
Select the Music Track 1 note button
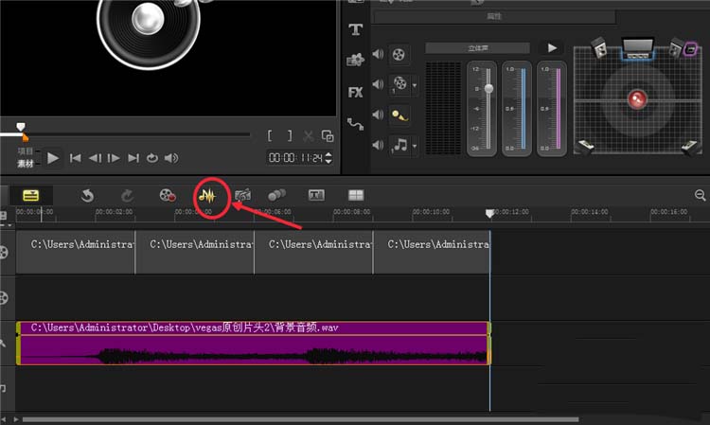tap(399, 145)
